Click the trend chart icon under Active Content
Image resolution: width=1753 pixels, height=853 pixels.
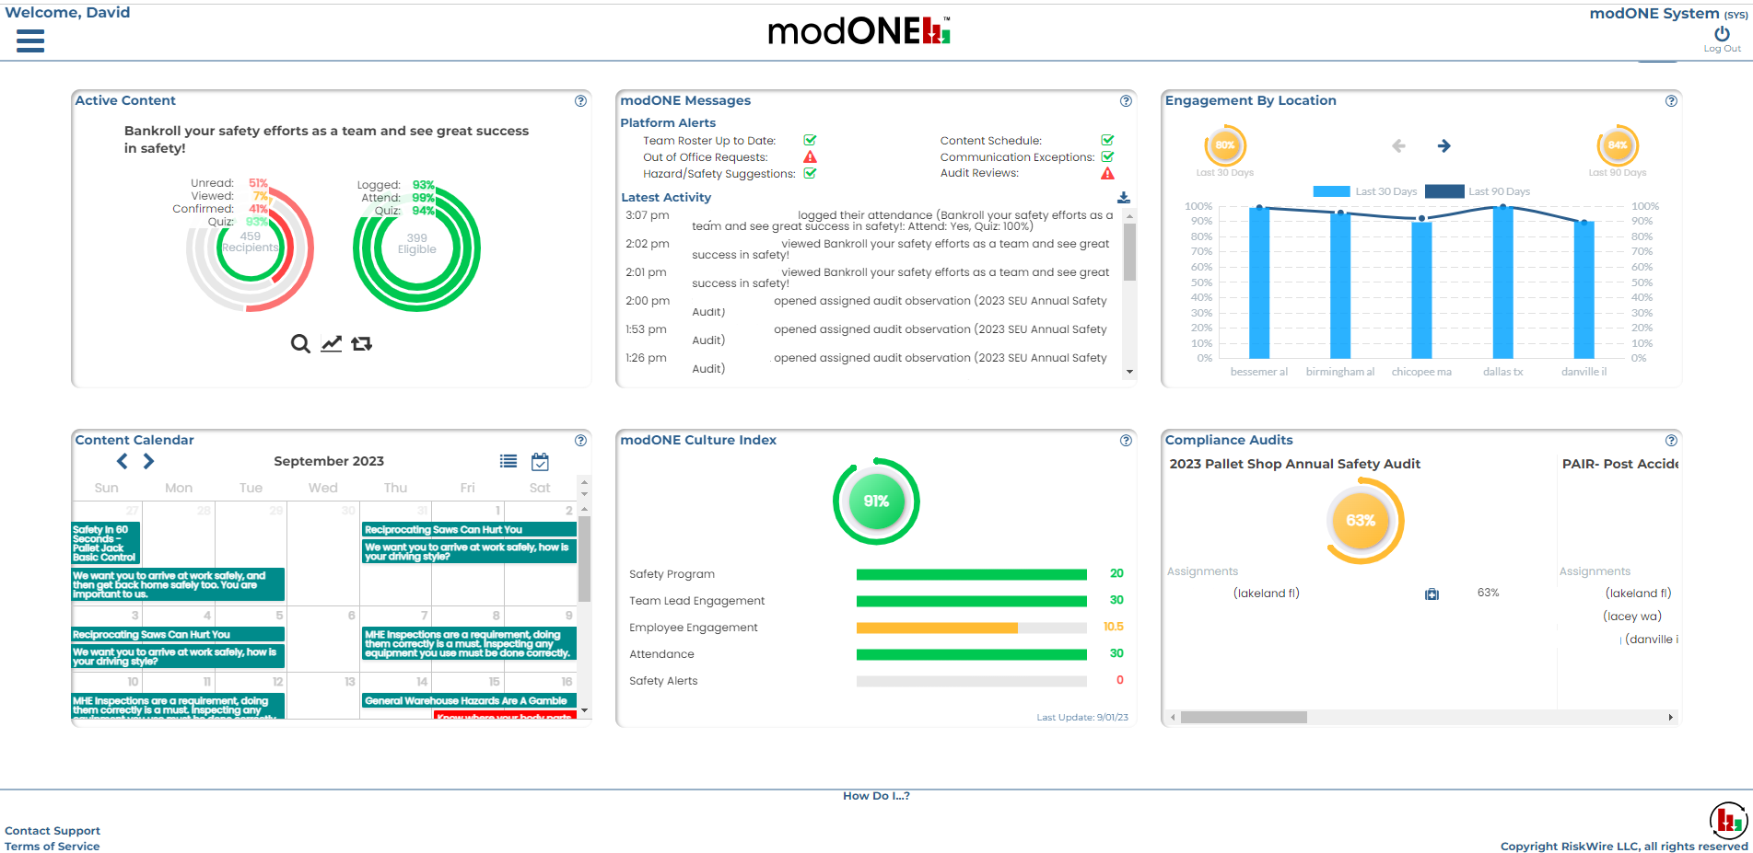click(332, 343)
